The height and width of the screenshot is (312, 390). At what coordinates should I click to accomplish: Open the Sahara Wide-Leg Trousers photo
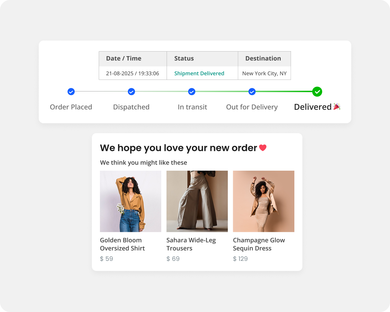(197, 201)
